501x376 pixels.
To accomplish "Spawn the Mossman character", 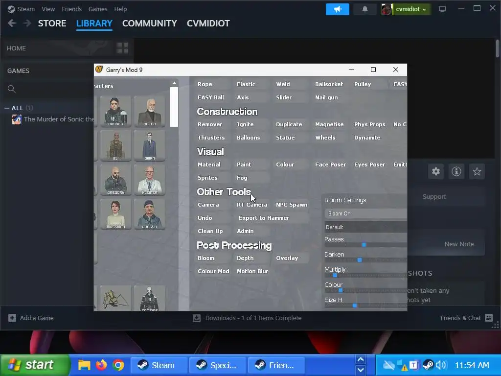I will coord(115,214).
